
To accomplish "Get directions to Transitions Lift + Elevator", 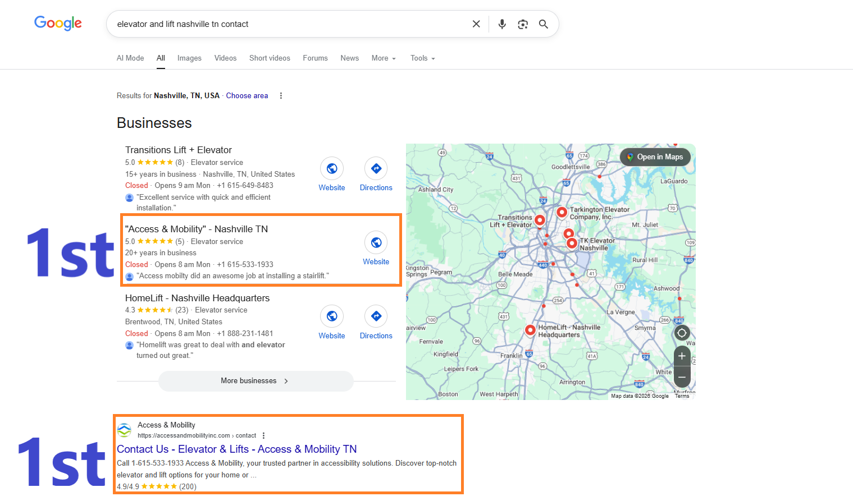I will [376, 168].
